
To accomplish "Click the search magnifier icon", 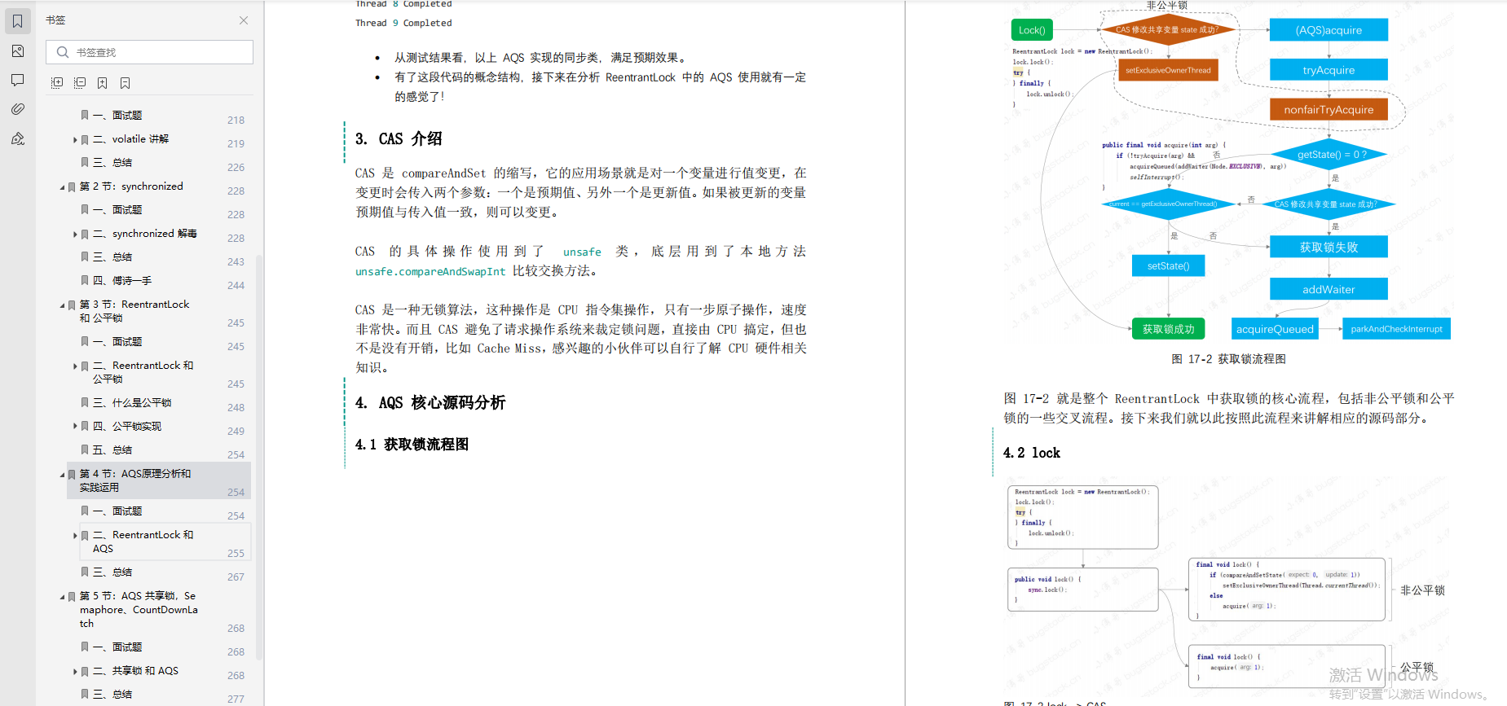I will point(63,52).
